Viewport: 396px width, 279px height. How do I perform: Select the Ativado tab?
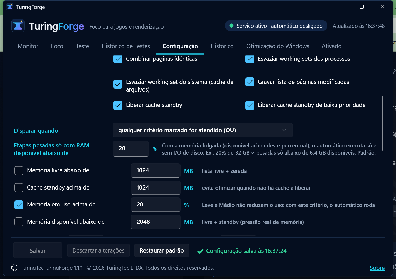(332, 46)
